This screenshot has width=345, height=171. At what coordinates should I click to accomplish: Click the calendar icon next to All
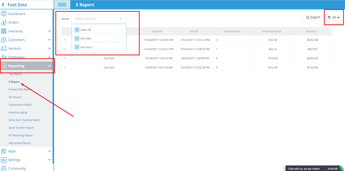[329, 18]
